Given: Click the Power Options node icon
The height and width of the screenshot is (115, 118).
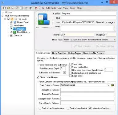Looking at the screenshot, I should [x=15, y=32].
